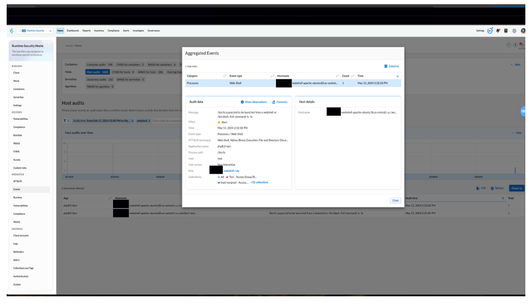532x304 pixels.
Task: Export host audits as CSV
Action: [x=481, y=188]
